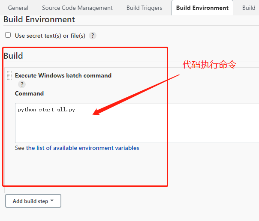The height and width of the screenshot is (221, 259).
Task: Click the Build section heading
Action: [x=13, y=56]
